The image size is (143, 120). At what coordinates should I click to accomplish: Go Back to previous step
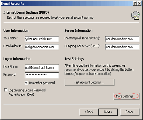(89, 112)
